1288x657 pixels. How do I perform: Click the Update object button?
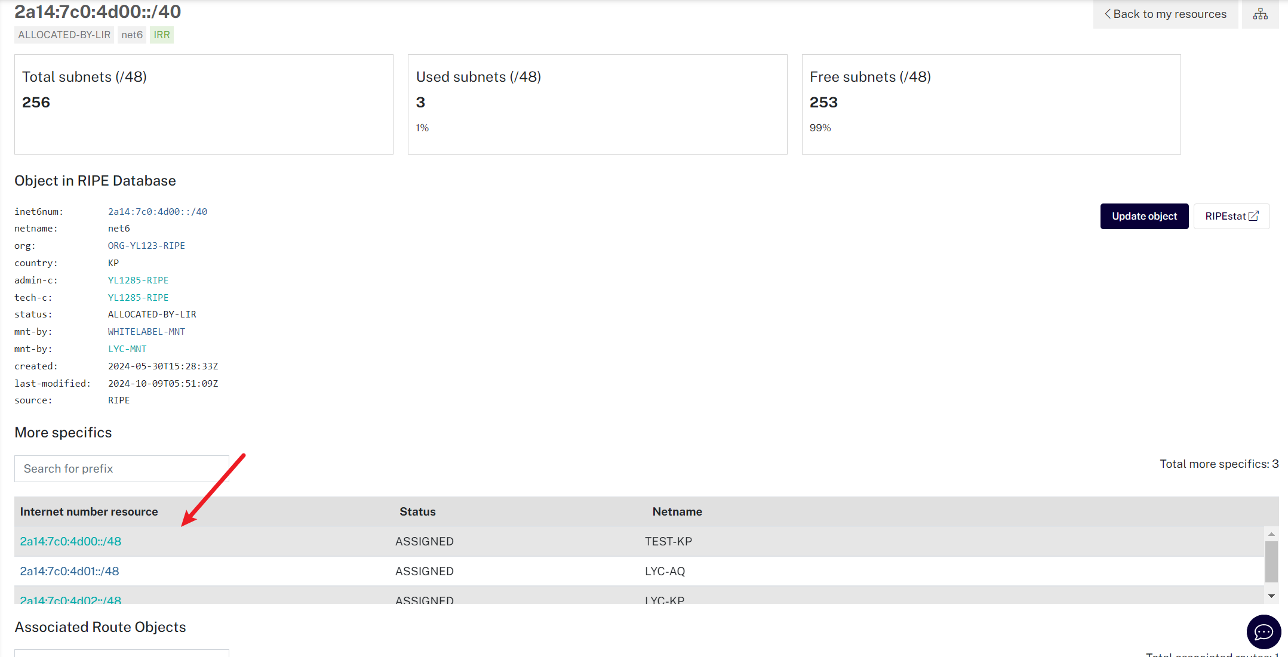pos(1144,216)
